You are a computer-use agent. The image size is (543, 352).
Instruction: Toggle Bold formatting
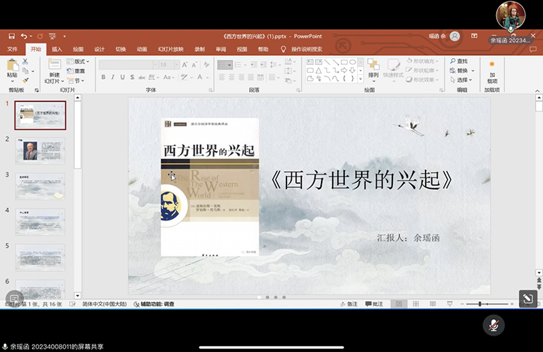(x=103, y=77)
